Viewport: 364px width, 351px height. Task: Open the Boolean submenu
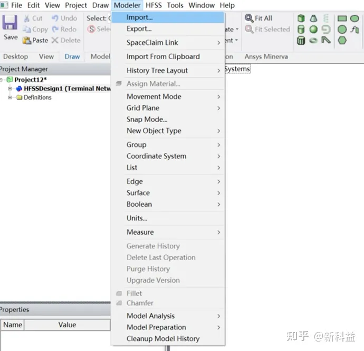pos(168,204)
